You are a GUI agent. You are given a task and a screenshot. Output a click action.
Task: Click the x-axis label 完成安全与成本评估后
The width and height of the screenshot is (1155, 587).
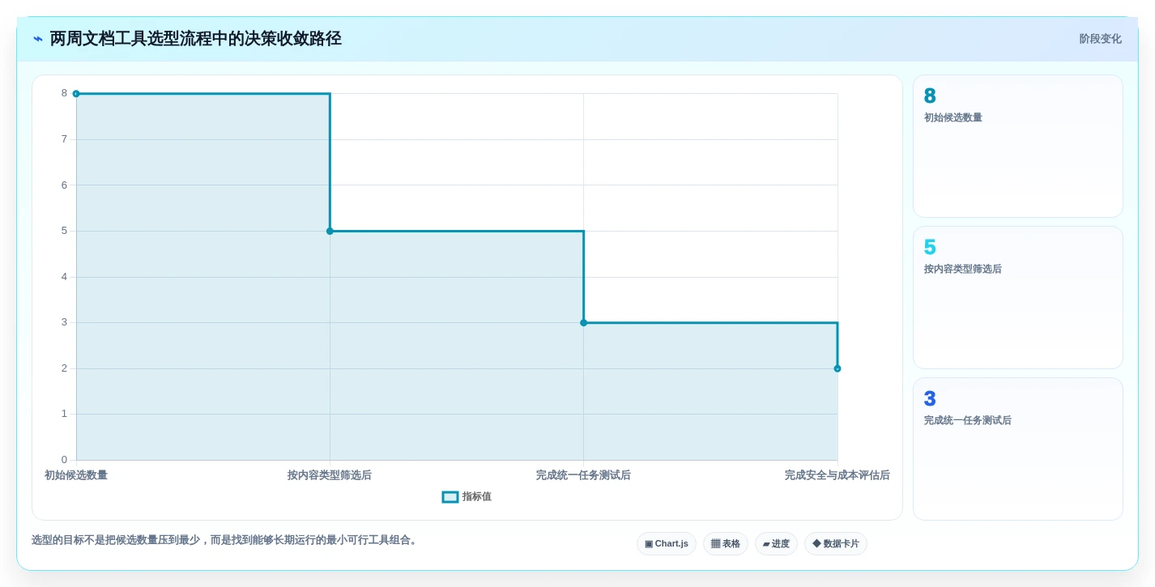(x=837, y=475)
